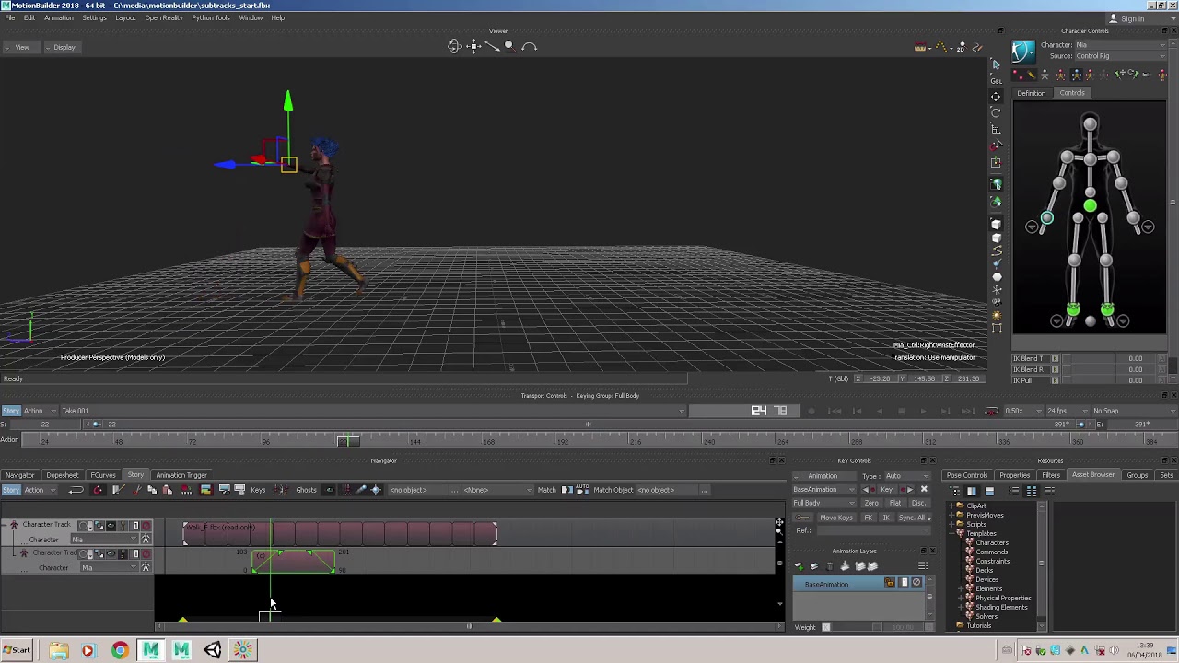Select the arrow selection tool
The width and height of the screenshot is (1179, 663).
[996, 64]
